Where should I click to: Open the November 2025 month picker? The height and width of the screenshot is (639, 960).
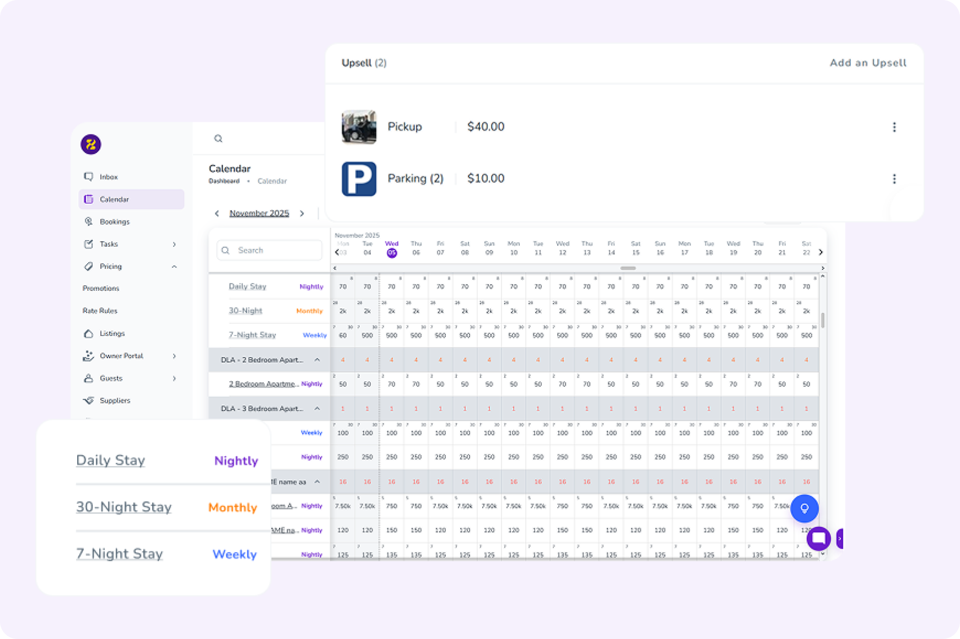(259, 214)
